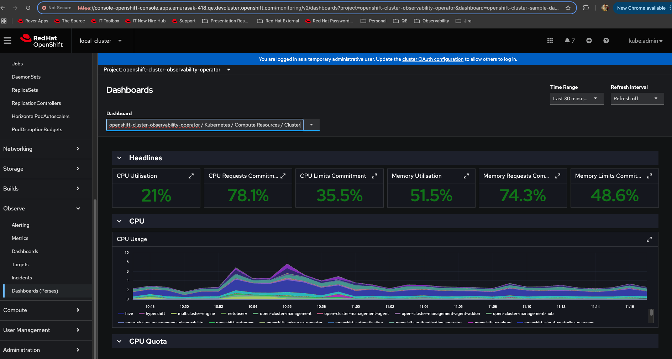This screenshot has height=359, width=672.
Task: Open the application launcher grid icon
Action: [x=550, y=41]
